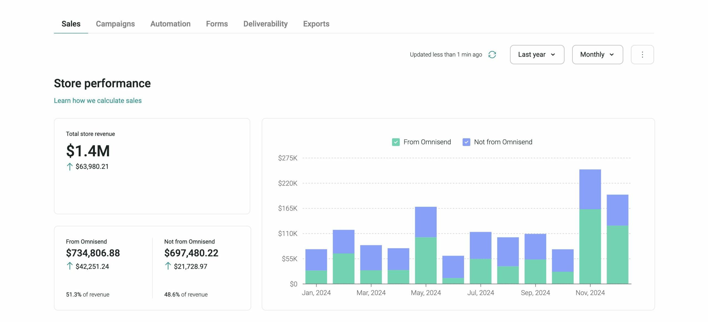Click the Jul, 2024 axis label
This screenshot has height=322, width=708.
481,293
